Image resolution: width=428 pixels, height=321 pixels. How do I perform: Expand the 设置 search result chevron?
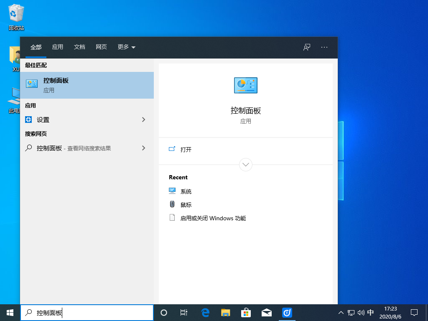143,120
